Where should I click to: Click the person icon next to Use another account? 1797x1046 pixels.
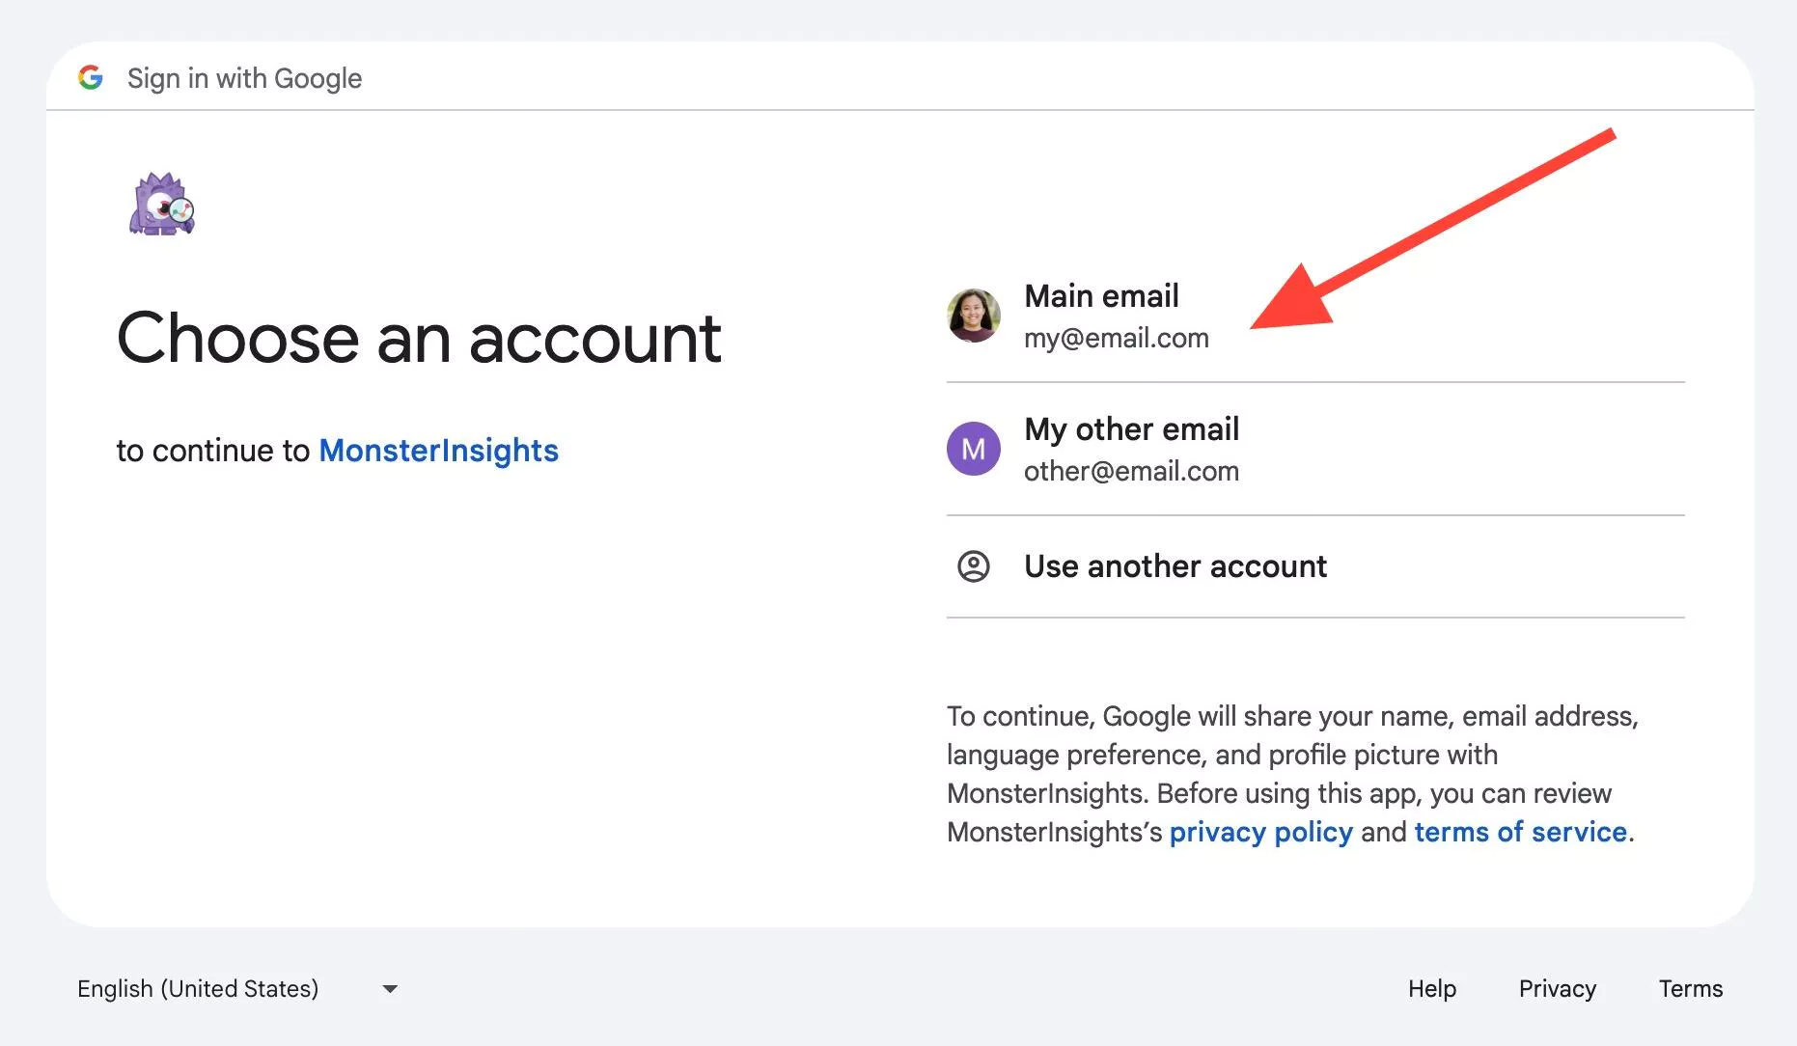coord(974,567)
